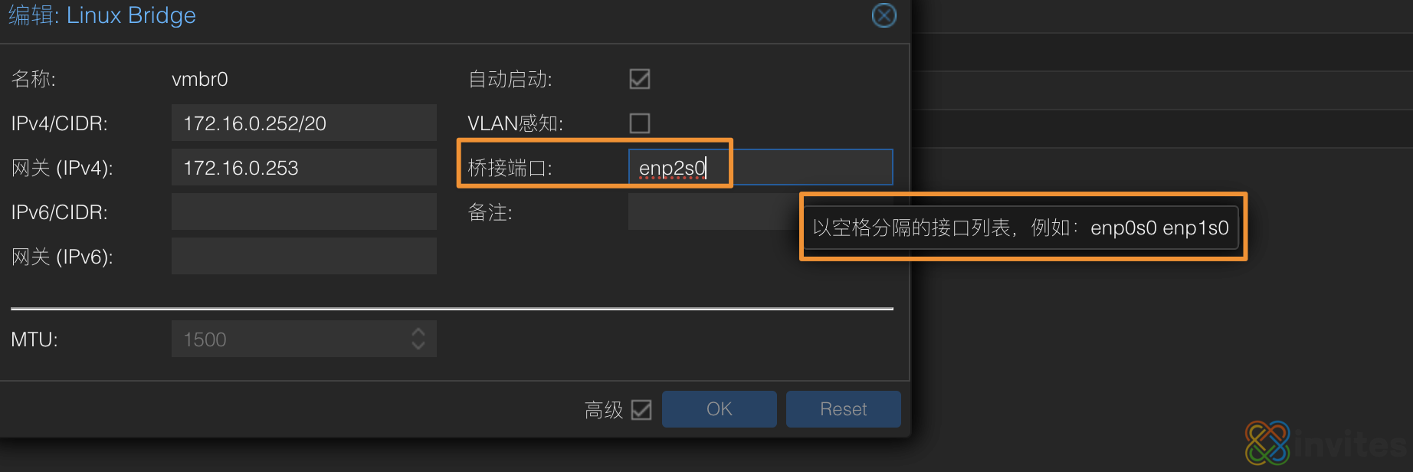Click the invites logo watermark icon
The image size is (1413, 472).
[1267, 443]
